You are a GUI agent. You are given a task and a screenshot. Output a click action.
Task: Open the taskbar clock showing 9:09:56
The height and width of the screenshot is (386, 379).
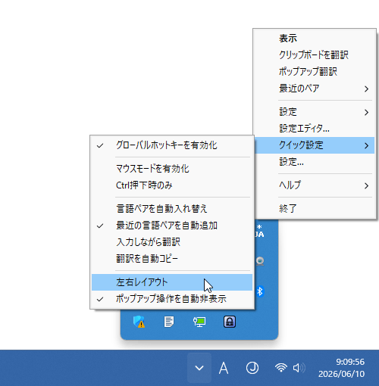(x=342, y=368)
